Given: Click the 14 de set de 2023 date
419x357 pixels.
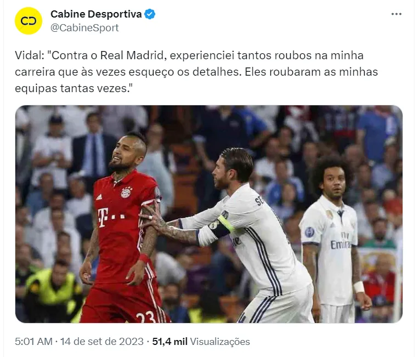Looking at the screenshot, I should (x=102, y=342).
